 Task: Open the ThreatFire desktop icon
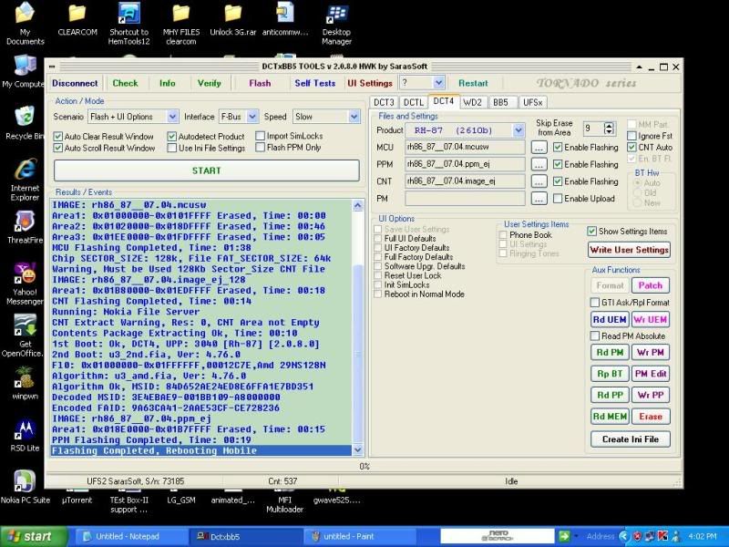tap(26, 227)
